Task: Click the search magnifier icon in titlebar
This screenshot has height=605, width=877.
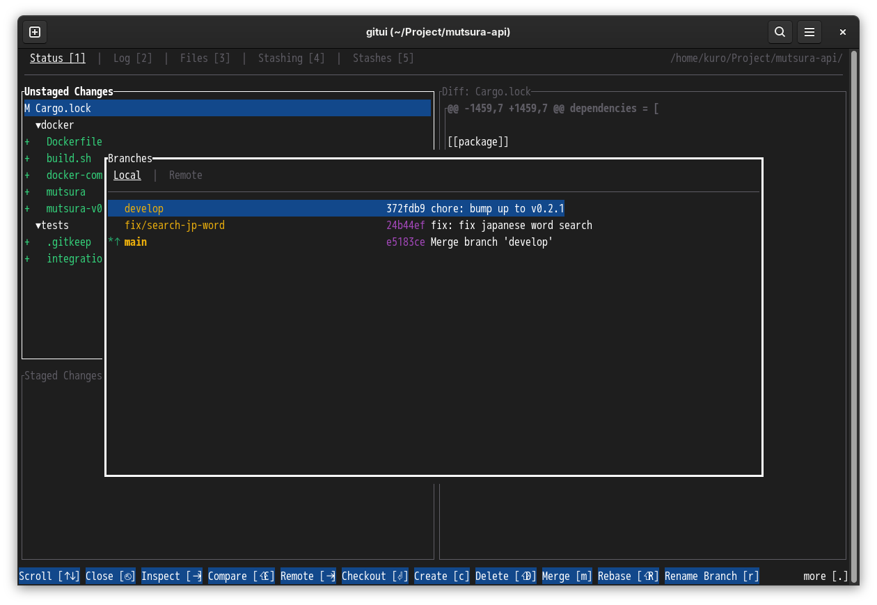Action: click(780, 32)
